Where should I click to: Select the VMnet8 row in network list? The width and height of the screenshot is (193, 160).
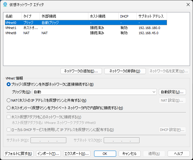[86, 33]
